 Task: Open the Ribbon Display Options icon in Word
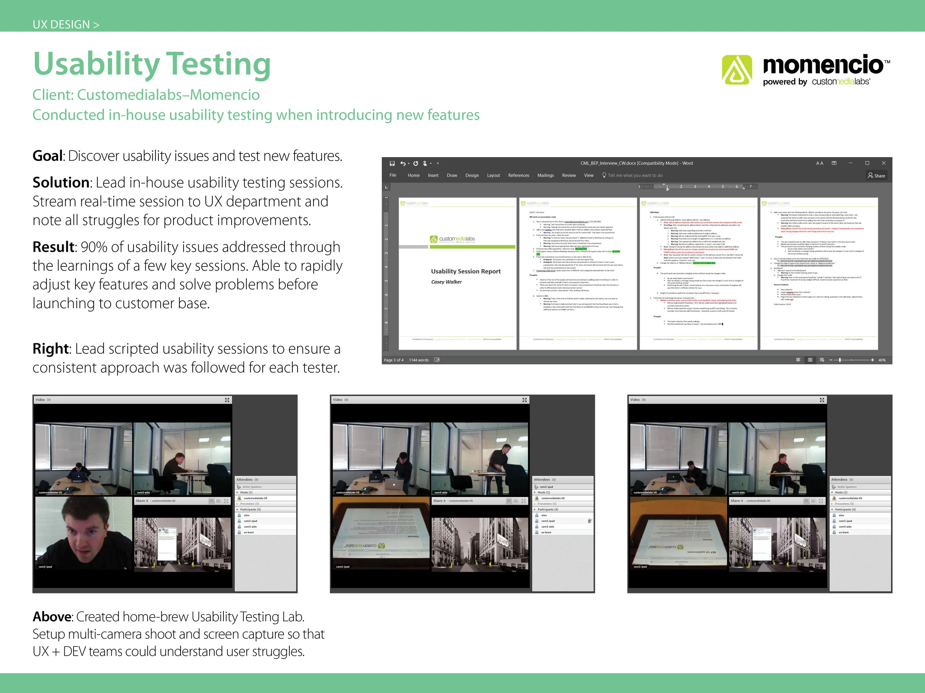(834, 163)
